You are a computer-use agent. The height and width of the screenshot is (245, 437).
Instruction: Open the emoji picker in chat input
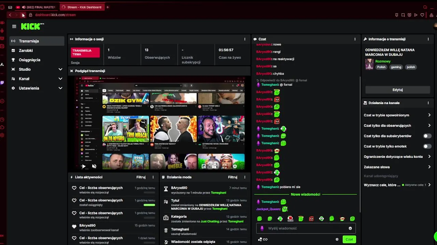[350, 228]
